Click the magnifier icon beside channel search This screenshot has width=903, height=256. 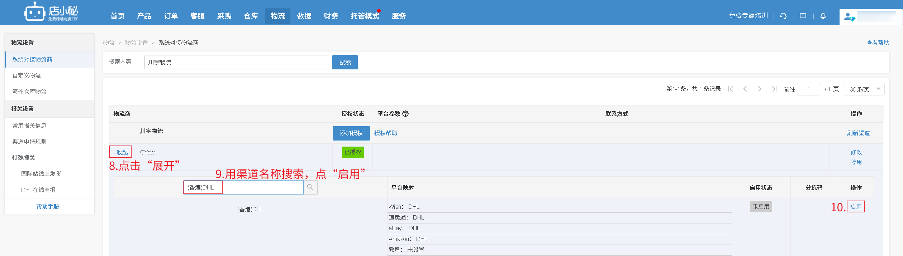[x=310, y=187]
